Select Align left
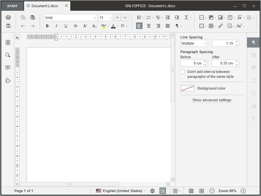 [139, 26]
